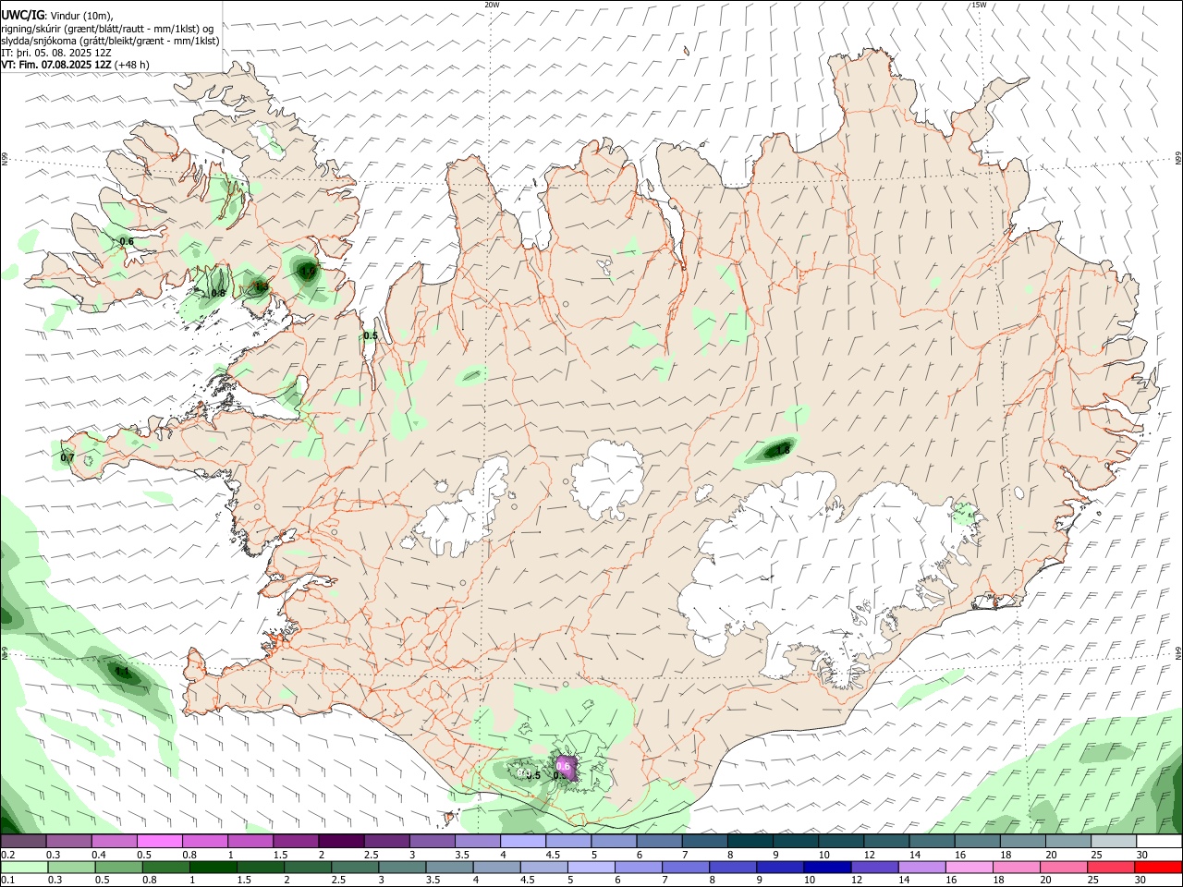The width and height of the screenshot is (1183, 887).
Task: Pick the upper-row white swatch above 30
Action: [x=1159, y=842]
